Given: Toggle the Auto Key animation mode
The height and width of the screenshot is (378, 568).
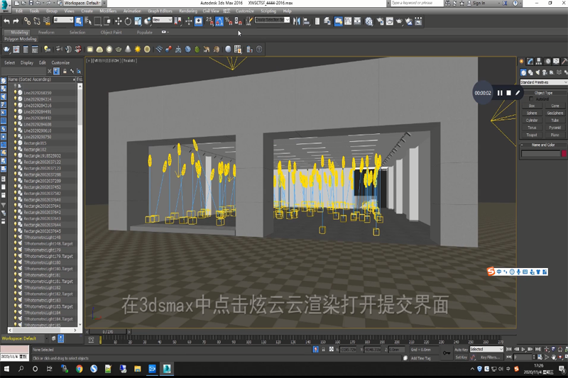Looking at the screenshot, I should coord(461,350).
